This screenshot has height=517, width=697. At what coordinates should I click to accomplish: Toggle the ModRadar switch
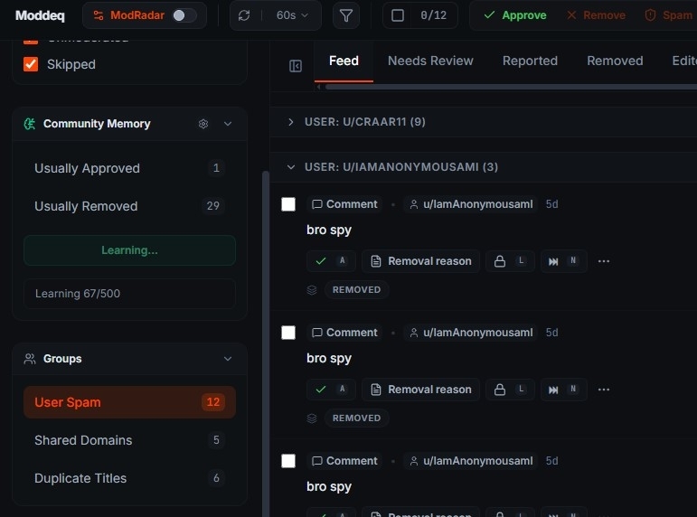click(184, 15)
